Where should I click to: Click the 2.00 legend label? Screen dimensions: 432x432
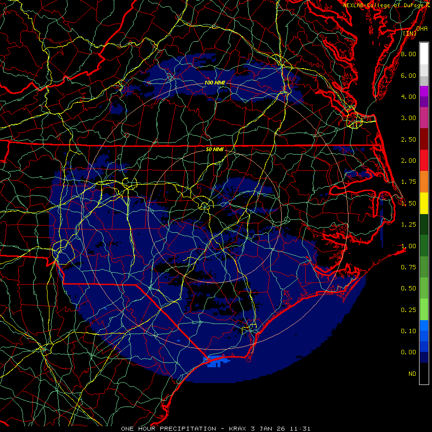tap(408, 161)
